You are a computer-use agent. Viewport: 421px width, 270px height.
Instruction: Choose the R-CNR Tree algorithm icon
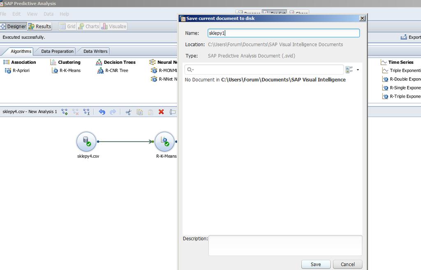point(100,71)
